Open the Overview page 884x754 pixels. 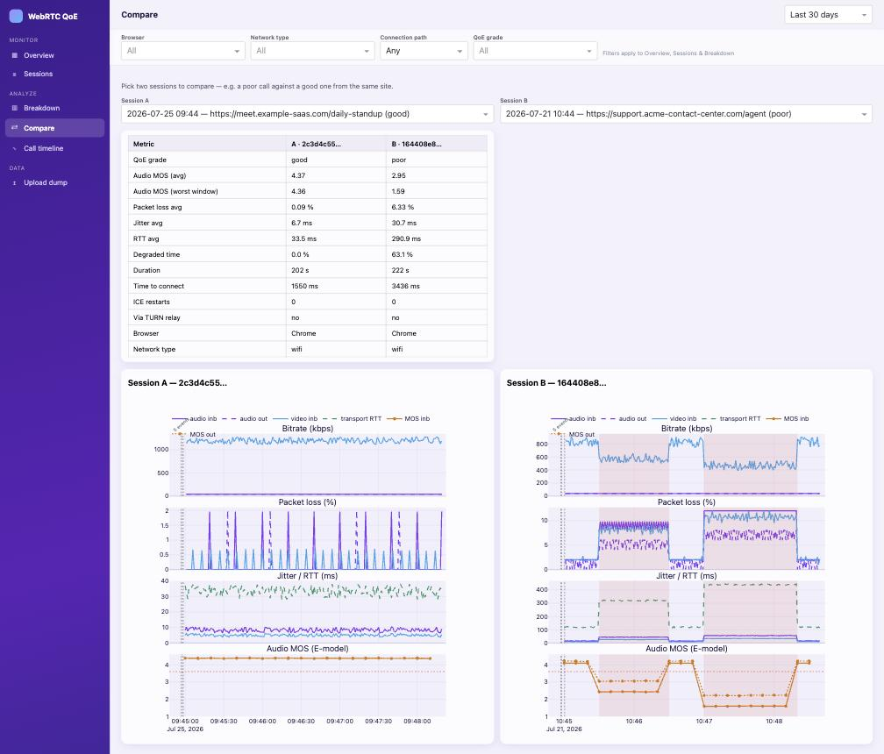click(x=54, y=55)
